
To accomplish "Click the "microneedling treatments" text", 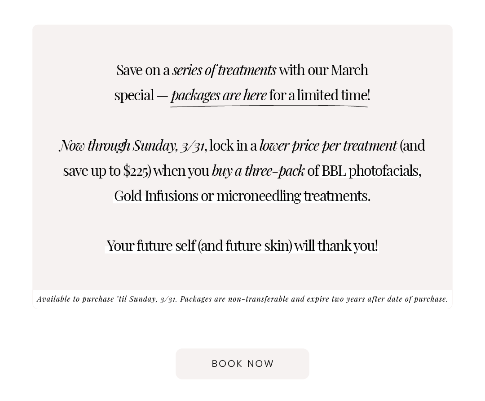I will (x=292, y=196).
